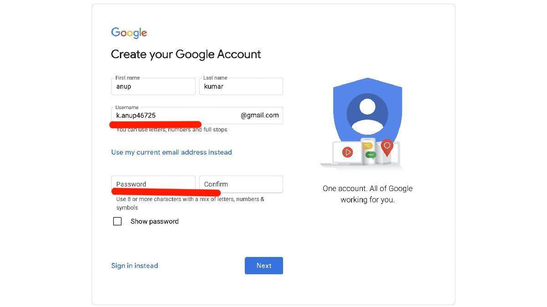The width and height of the screenshot is (547, 307).
Task: Click the red map pin icon
Action: (x=387, y=147)
